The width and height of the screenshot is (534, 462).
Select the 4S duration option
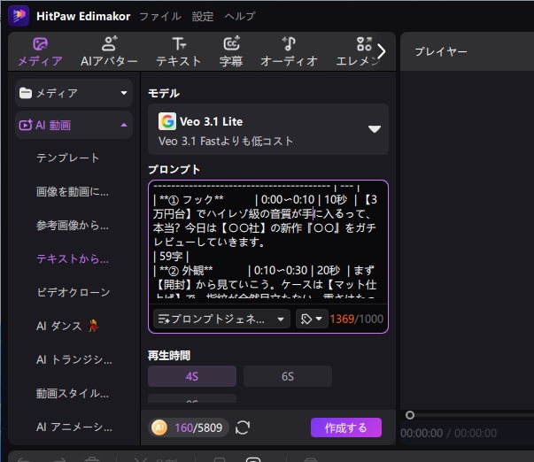pyautogui.click(x=192, y=376)
